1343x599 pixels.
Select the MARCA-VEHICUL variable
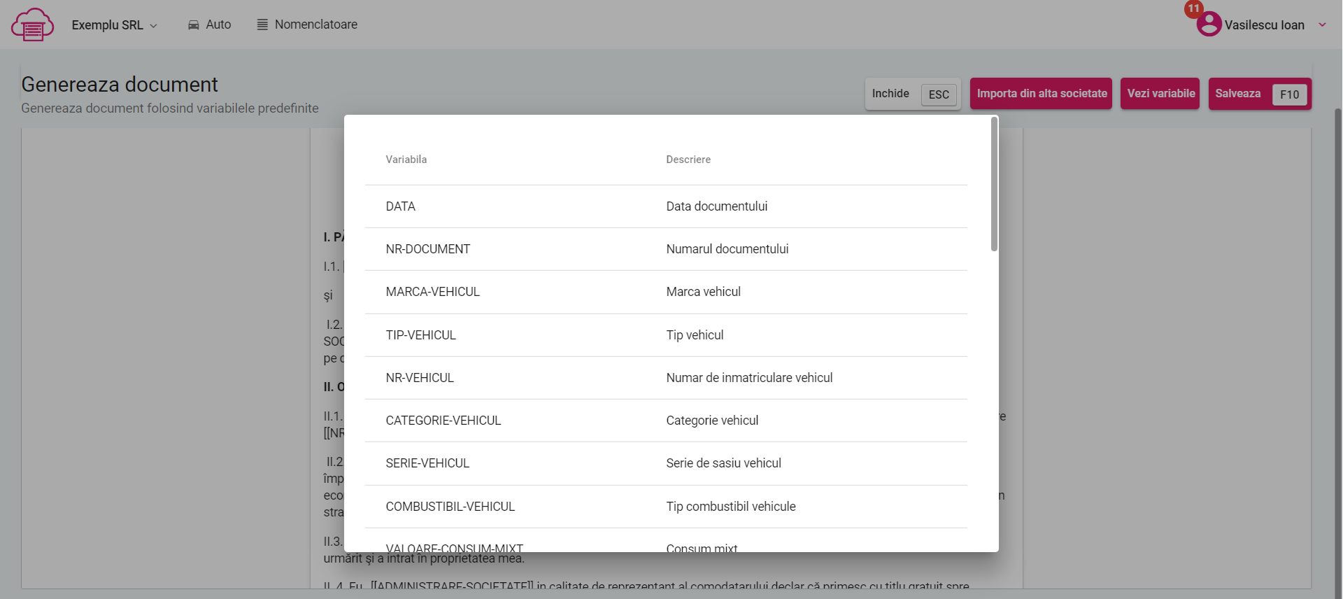(x=433, y=292)
